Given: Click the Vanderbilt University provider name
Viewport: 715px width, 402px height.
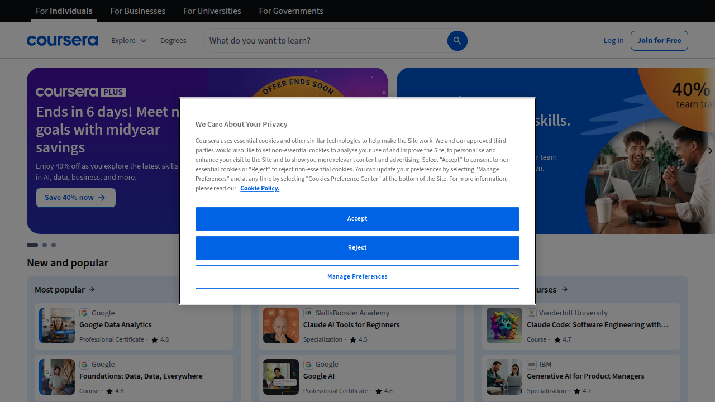Looking at the screenshot, I should pyautogui.click(x=573, y=313).
